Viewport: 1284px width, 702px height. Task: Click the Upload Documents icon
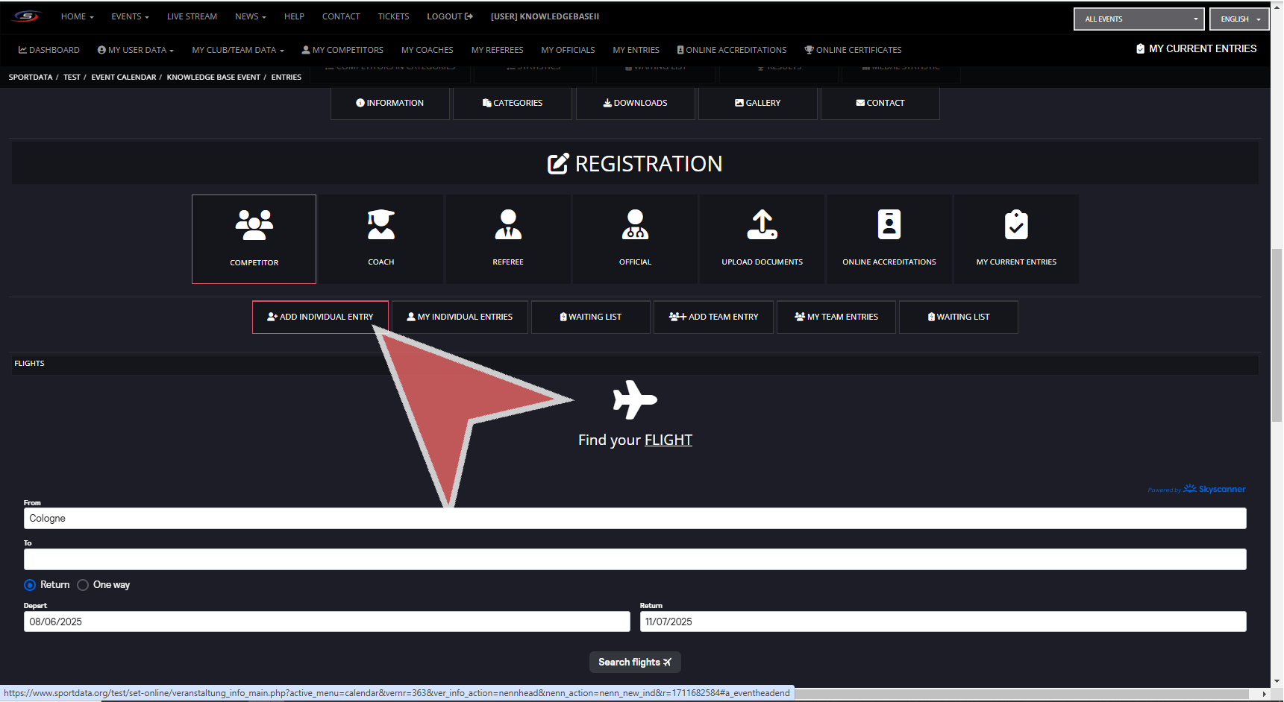click(762, 224)
